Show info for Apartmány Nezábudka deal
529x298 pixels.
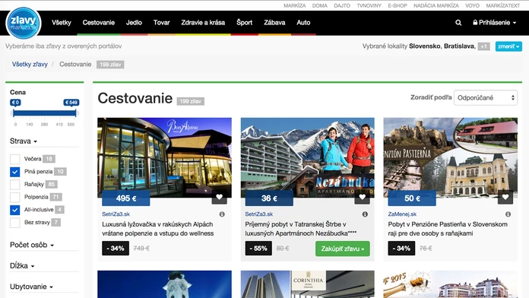coord(365,214)
